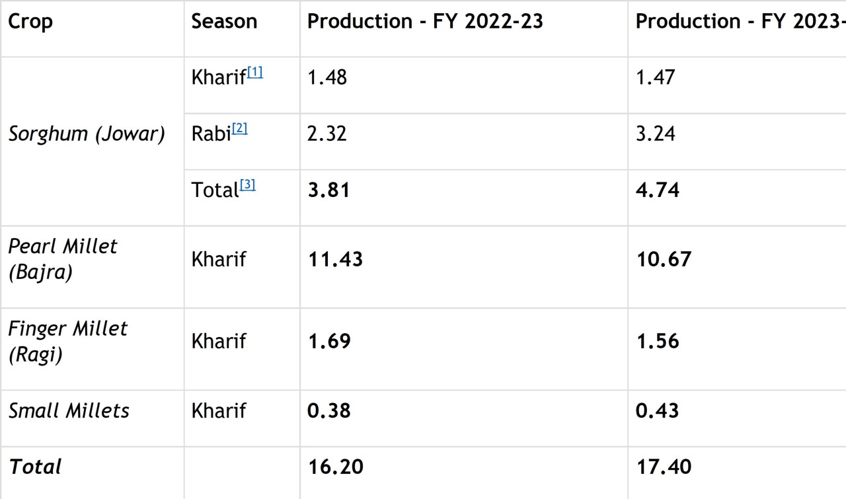Click the 10.67 Bajra value
The height and width of the screenshot is (499, 846).
click(664, 259)
